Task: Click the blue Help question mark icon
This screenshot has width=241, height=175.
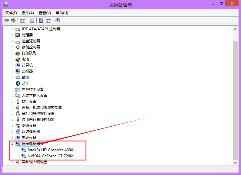Action: coord(41,20)
